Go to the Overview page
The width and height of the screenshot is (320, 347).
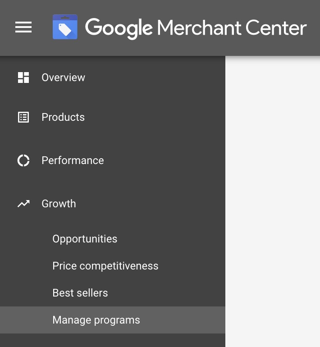tap(63, 78)
